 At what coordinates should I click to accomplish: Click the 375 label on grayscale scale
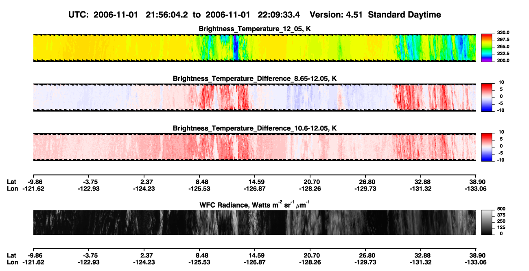[x=502, y=215]
